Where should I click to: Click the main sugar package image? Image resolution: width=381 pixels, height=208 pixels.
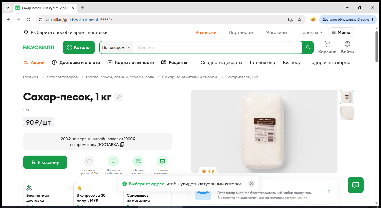point(264,131)
